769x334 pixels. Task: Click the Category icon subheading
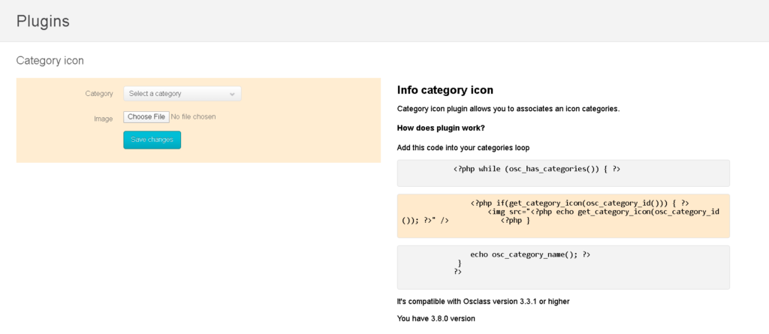(x=50, y=60)
